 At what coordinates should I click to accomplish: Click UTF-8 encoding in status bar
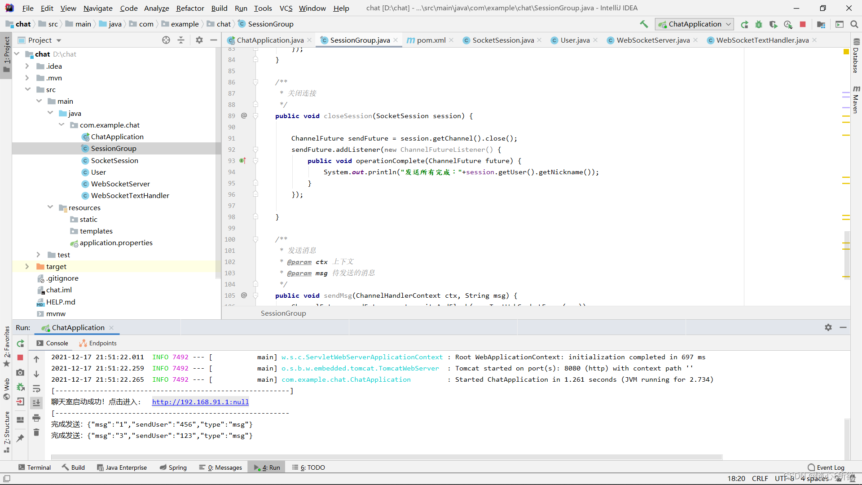point(784,479)
